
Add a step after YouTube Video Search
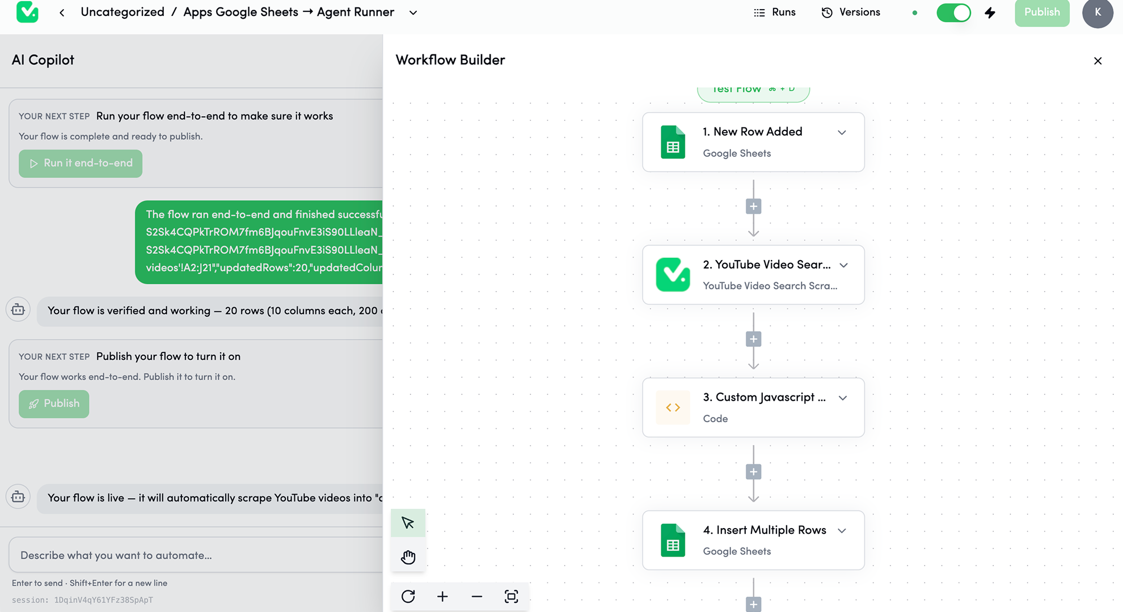[753, 339]
